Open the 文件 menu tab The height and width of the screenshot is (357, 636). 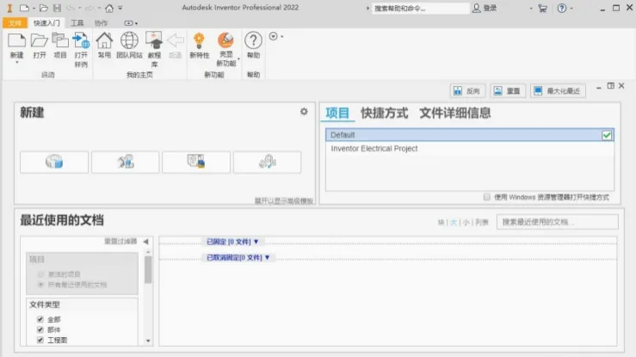click(x=15, y=23)
